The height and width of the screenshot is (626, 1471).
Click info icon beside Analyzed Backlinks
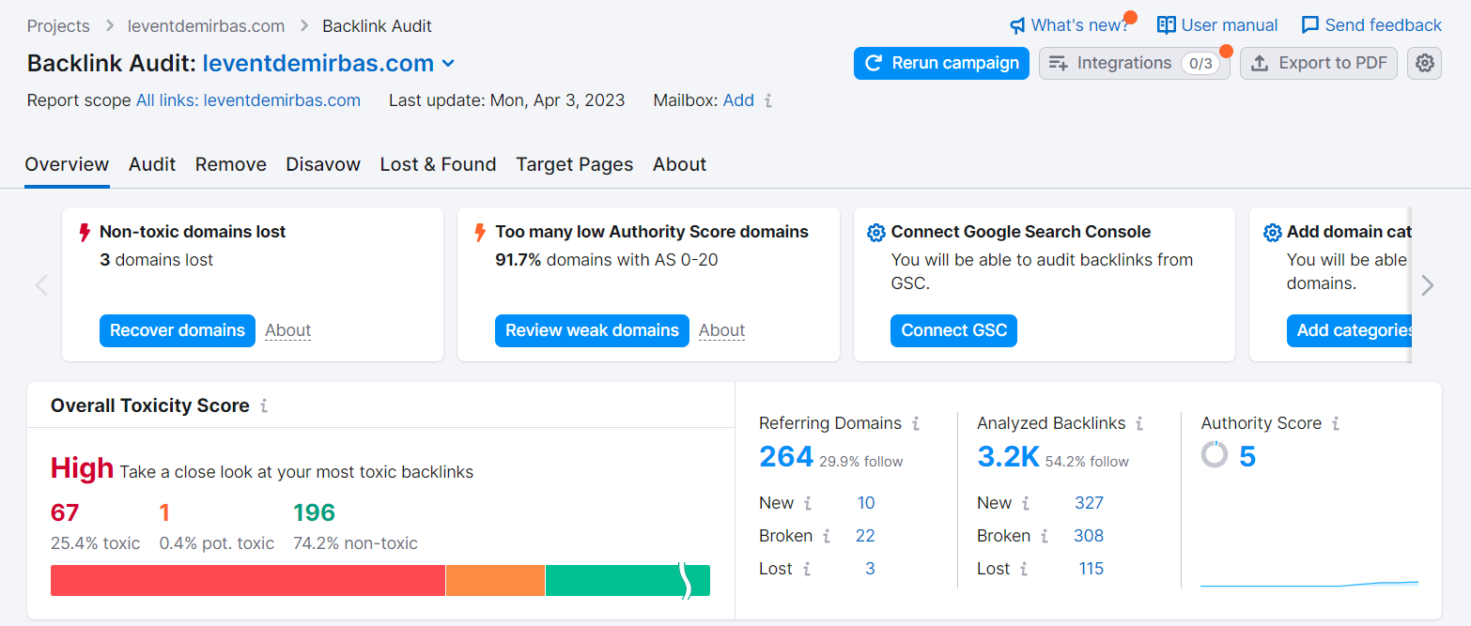coord(1139,423)
